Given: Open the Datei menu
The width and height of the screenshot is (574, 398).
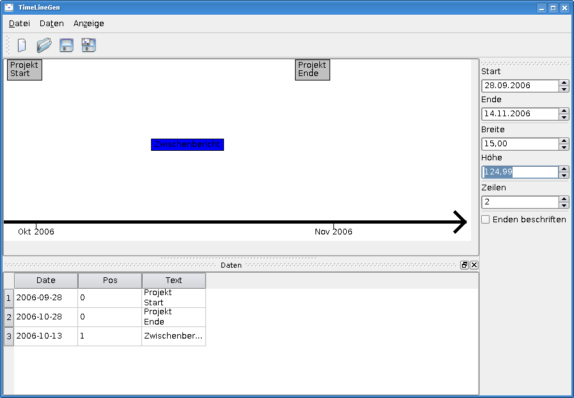Looking at the screenshot, I should tap(19, 24).
